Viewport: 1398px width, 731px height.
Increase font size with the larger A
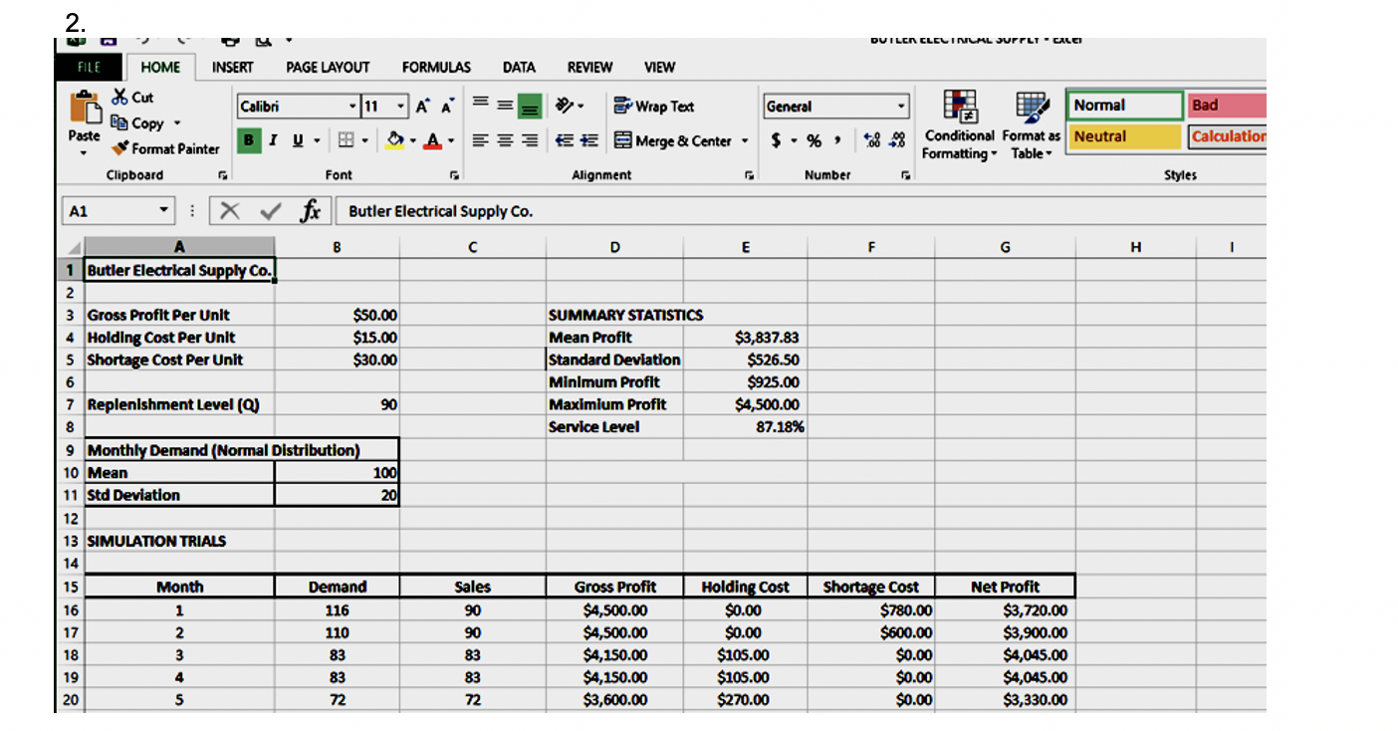pos(423,107)
